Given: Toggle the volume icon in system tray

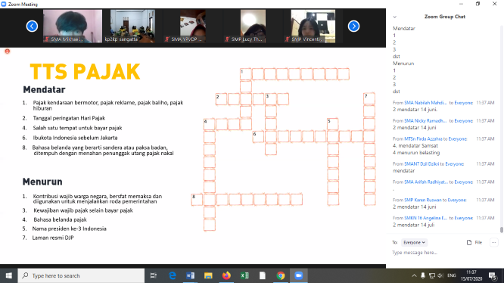Looking at the screenshot, I should point(440,275).
